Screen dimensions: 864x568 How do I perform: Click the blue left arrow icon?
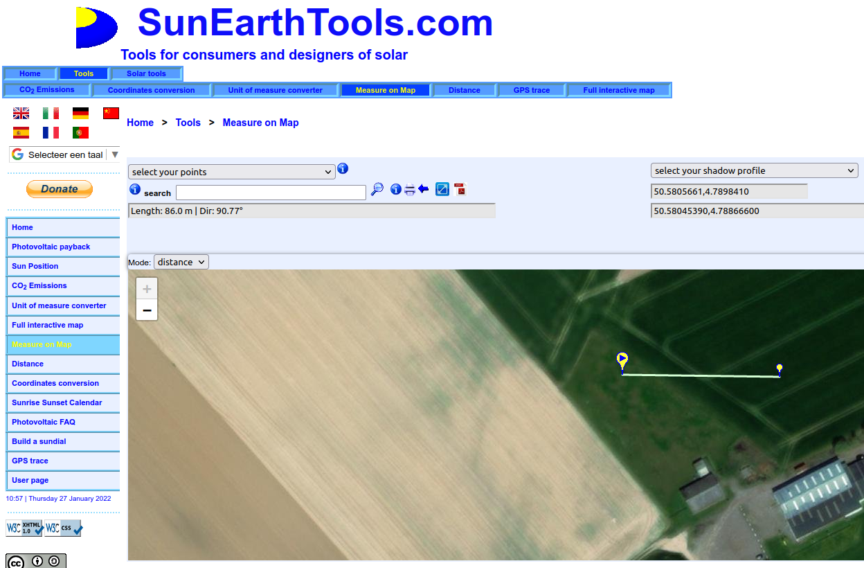click(424, 188)
